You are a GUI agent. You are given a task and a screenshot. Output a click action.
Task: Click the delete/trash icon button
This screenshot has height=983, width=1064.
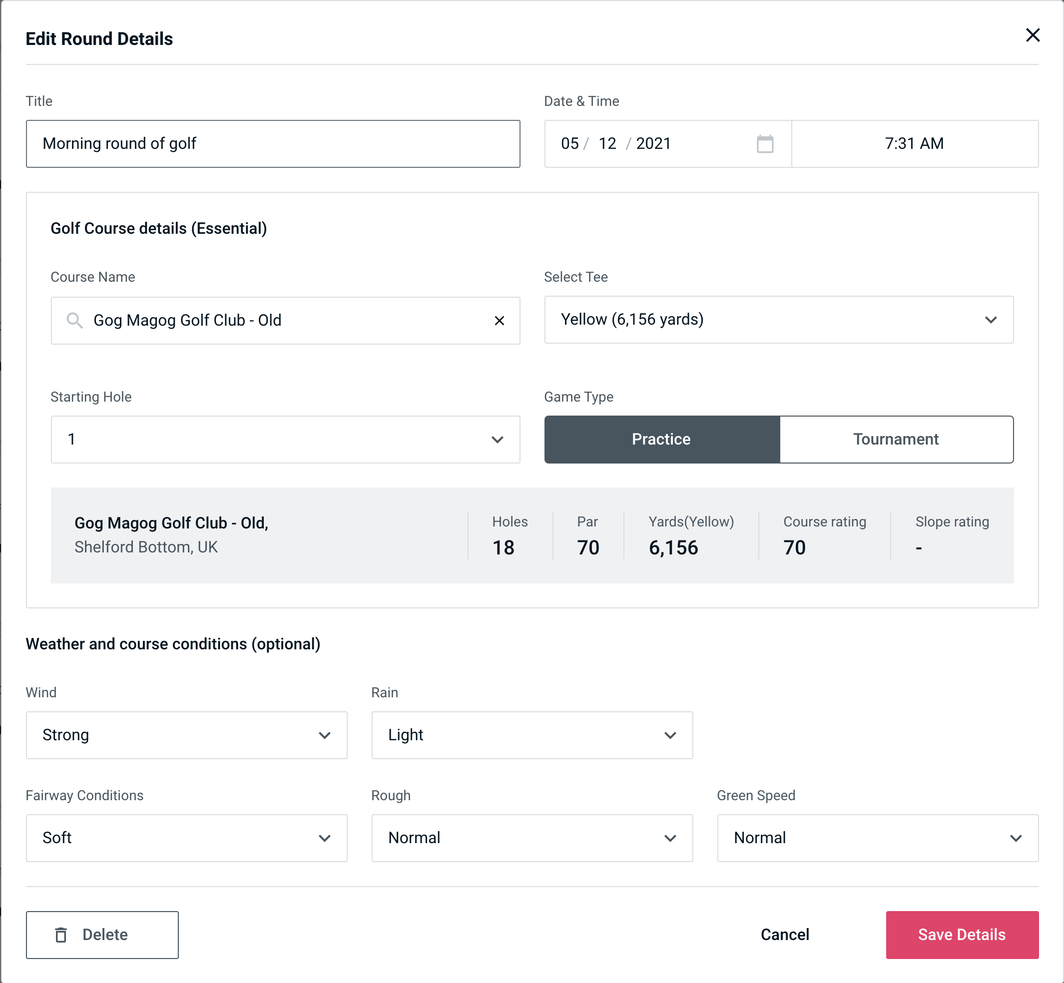pyautogui.click(x=61, y=935)
